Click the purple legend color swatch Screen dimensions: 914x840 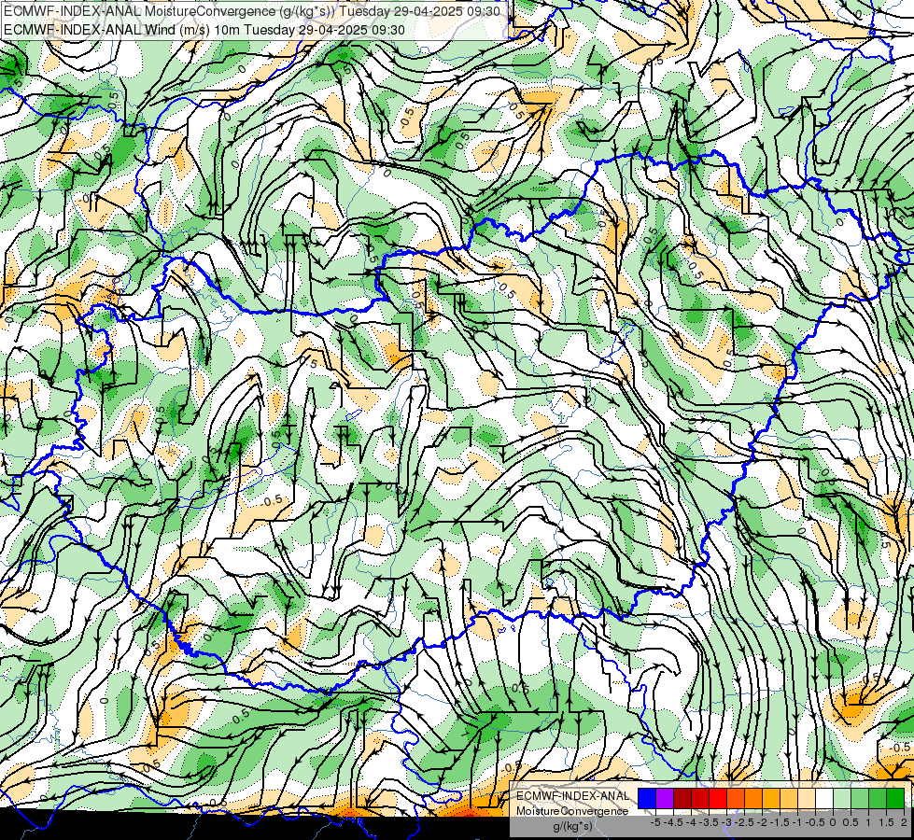click(x=665, y=798)
